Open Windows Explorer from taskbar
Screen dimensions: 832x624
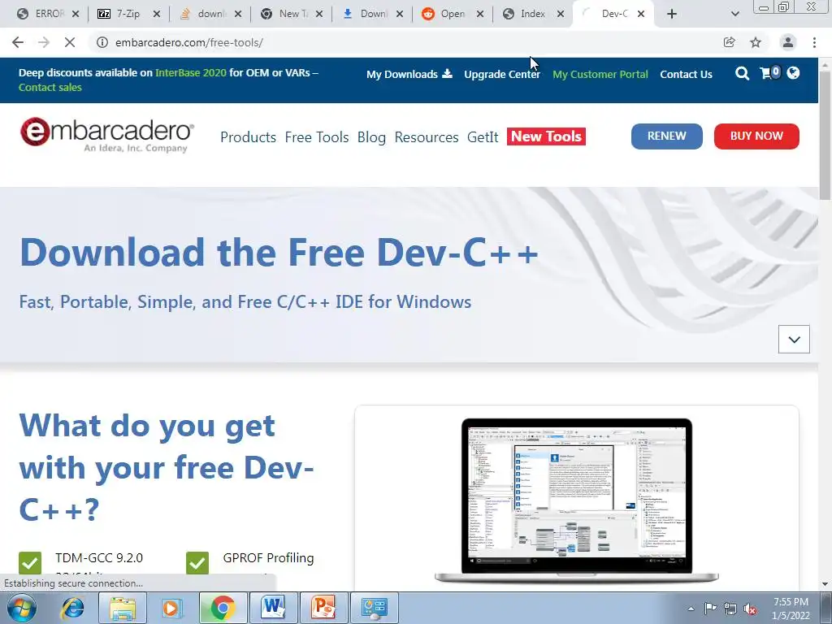click(x=123, y=608)
